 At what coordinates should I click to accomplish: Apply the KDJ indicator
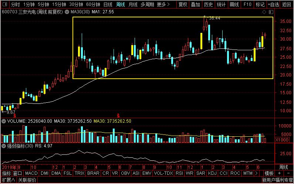212,173
